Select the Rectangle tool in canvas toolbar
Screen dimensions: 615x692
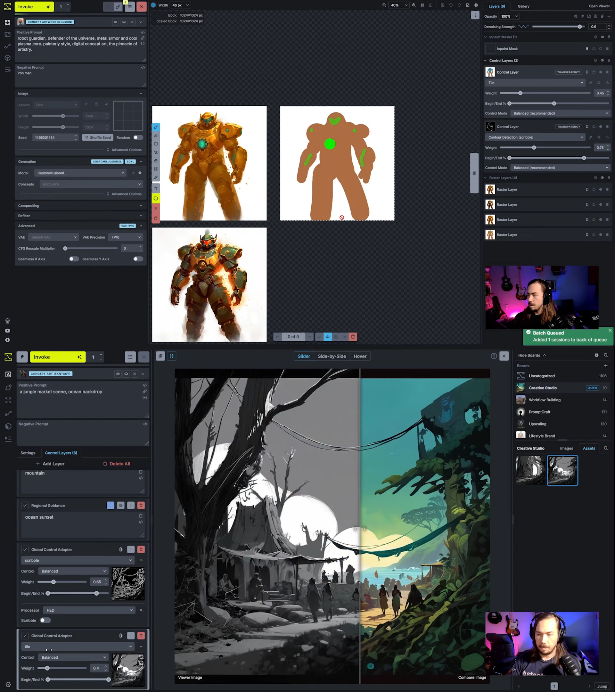tap(156, 144)
